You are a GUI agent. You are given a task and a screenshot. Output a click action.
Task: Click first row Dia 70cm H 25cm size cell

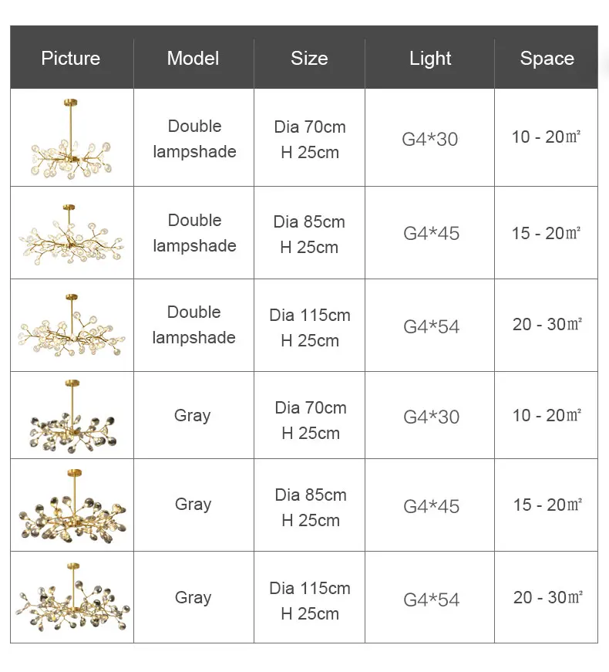coord(309,140)
